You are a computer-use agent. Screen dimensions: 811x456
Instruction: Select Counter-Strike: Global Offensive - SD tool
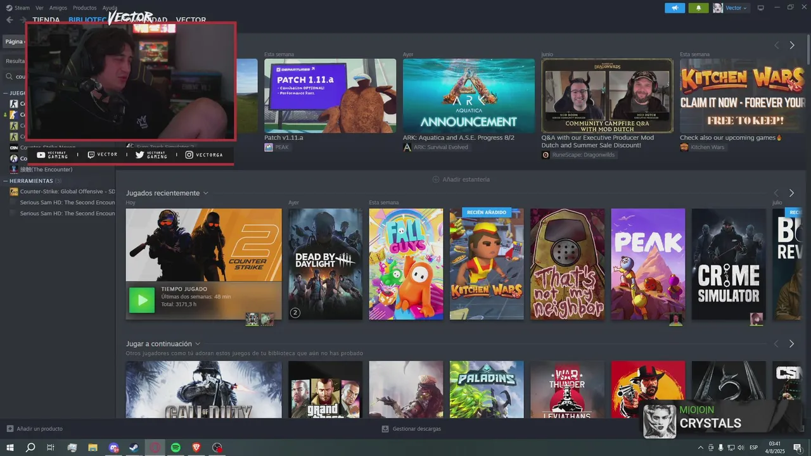(67, 191)
